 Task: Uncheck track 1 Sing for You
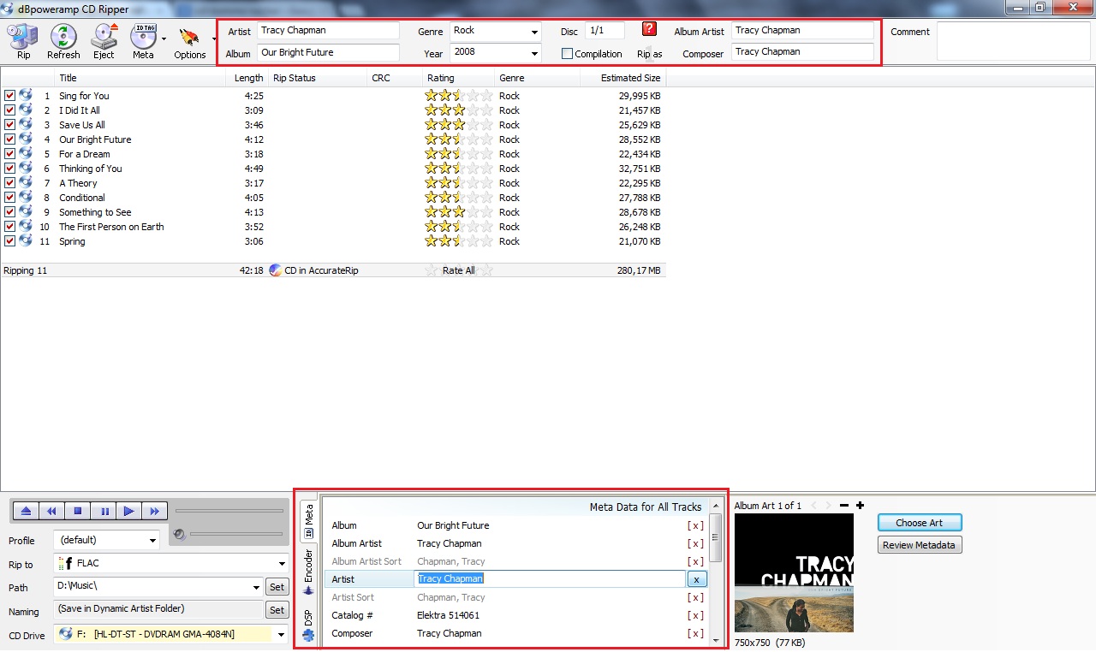tap(10, 96)
